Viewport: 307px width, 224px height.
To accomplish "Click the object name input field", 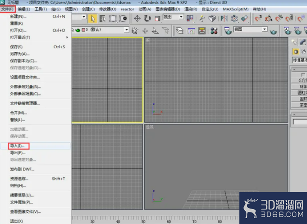I will coord(300,122).
